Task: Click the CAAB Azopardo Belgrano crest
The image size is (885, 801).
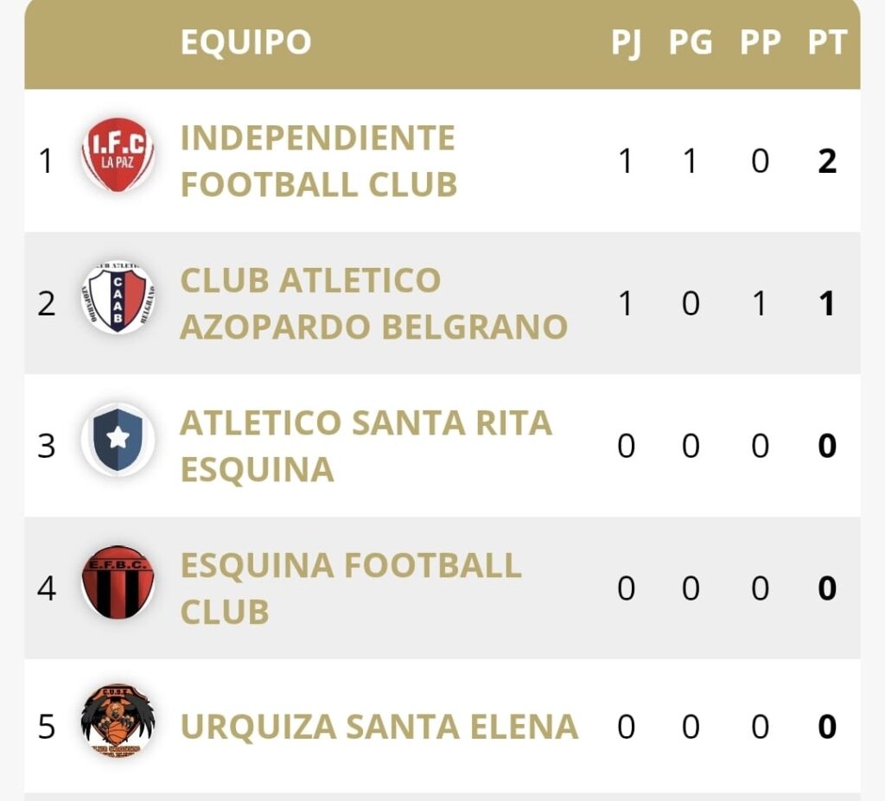Action: [118, 299]
